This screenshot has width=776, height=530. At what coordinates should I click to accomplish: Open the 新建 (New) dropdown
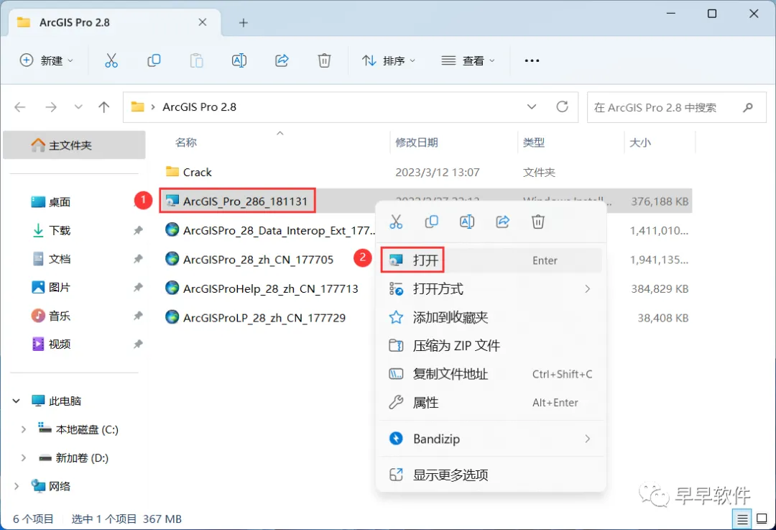coord(47,60)
